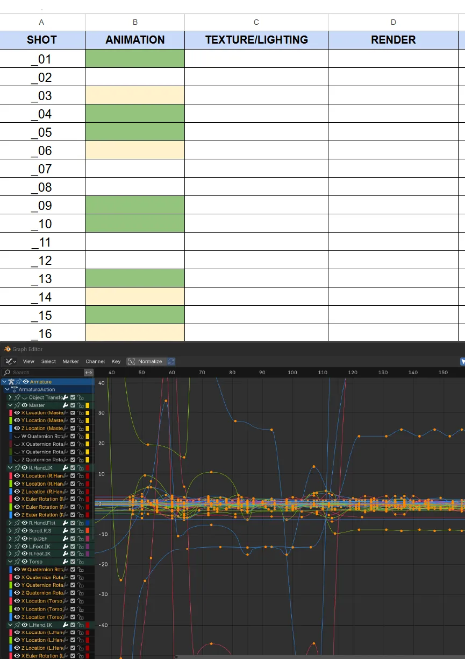Image resolution: width=465 pixels, height=659 pixels.
Task: Select the ArmatureAction item in channel list
Action: [x=37, y=389]
